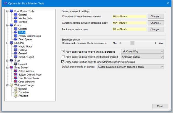Click the Wallpaper Changer category icon
173x113 pixels.
12,85
